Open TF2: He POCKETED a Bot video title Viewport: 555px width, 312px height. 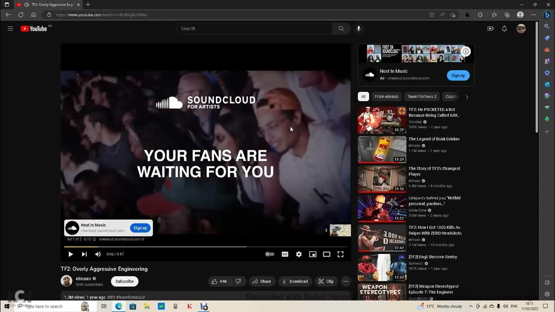(434, 112)
